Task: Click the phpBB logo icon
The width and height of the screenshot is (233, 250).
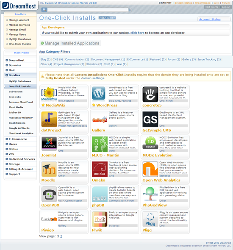Action: [100, 194]
